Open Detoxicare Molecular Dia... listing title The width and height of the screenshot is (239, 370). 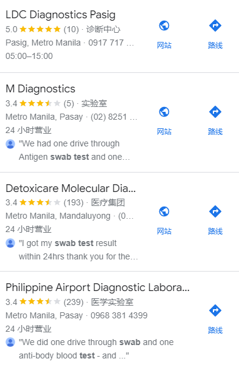tap(71, 188)
